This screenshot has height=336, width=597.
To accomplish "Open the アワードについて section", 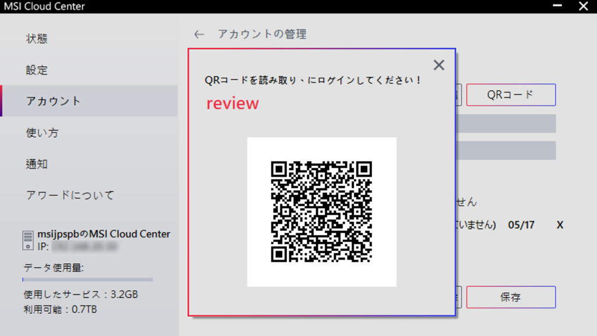I will click(x=70, y=195).
